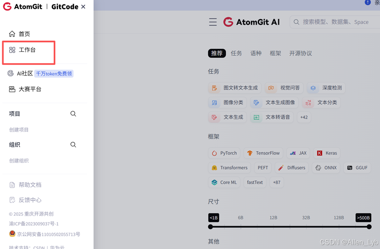Image resolution: width=380 pixels, height=249 pixels.
Task: Open the hamburger menu beside AtomGit AI
Action: [x=213, y=22]
